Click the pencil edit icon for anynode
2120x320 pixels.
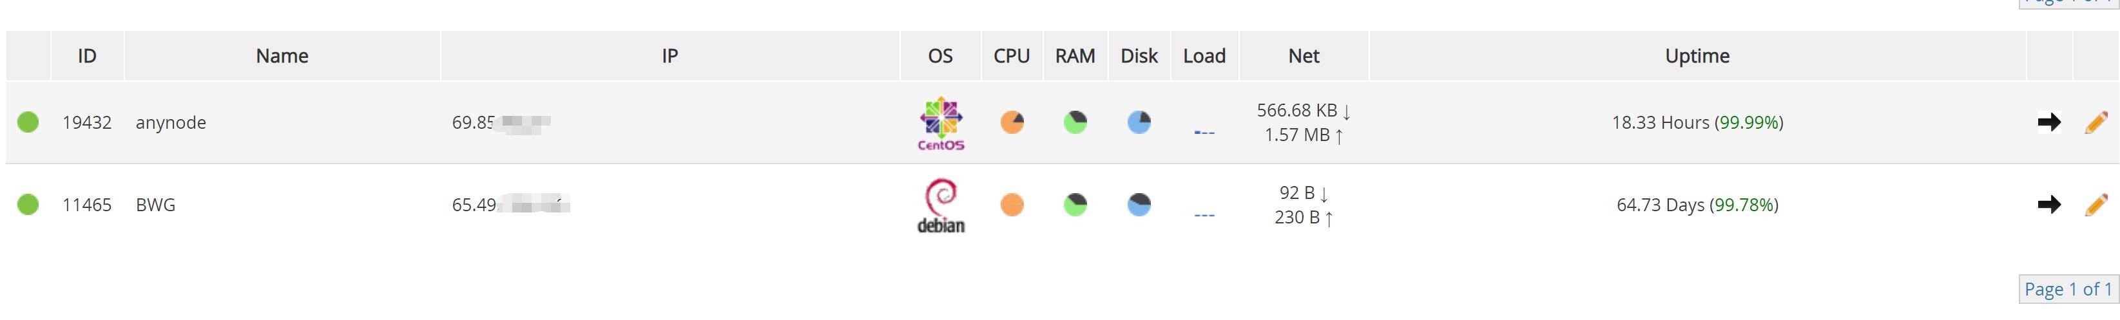[x=2096, y=122]
